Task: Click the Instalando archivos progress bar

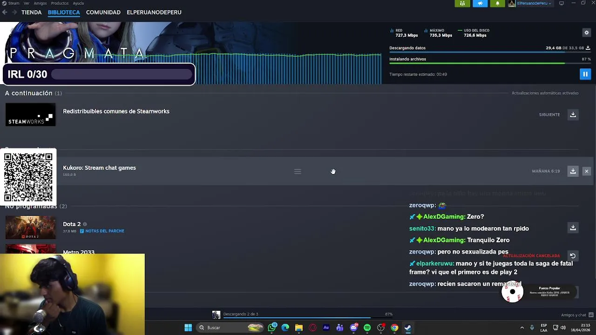Action: (x=490, y=64)
